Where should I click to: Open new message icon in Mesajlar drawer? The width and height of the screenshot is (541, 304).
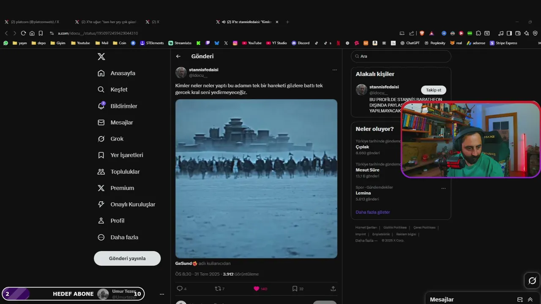tap(520, 299)
